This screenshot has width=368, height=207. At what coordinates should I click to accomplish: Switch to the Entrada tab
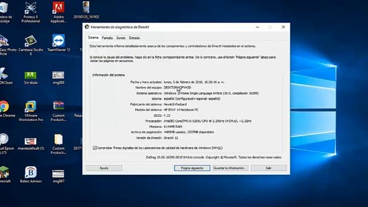tap(134, 38)
